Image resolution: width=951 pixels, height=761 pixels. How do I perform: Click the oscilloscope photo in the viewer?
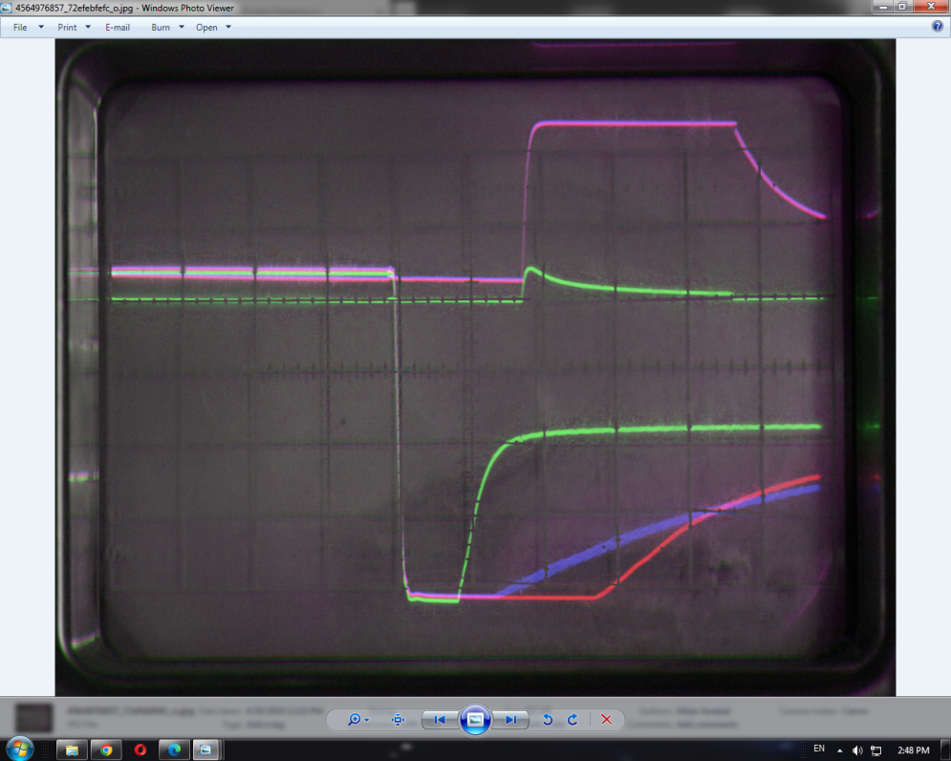point(475,368)
